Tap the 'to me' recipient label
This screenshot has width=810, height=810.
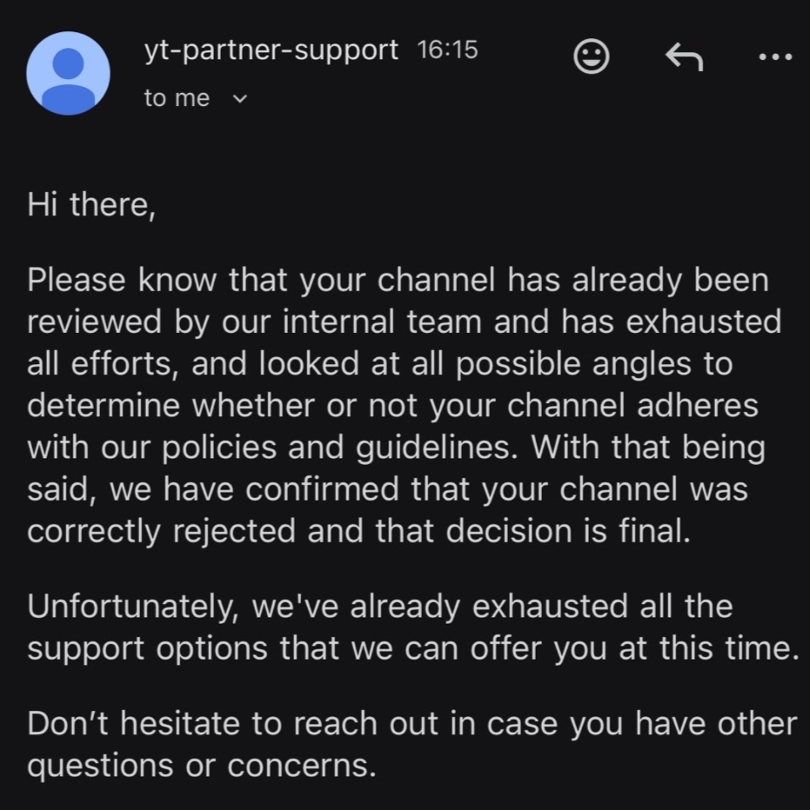176,98
